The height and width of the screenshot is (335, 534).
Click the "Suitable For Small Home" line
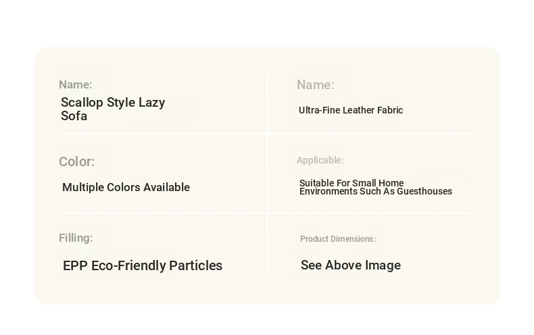coord(351,183)
